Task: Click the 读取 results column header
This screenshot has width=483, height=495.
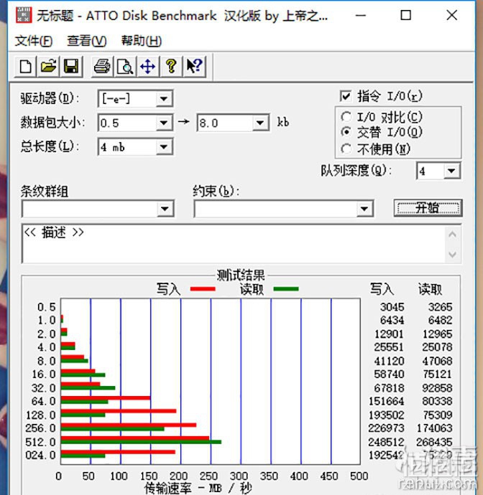Action: click(x=431, y=289)
